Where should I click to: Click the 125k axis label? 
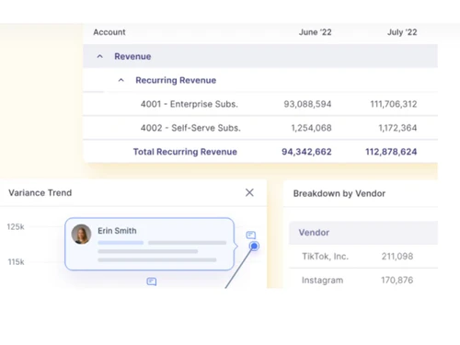coord(16,227)
